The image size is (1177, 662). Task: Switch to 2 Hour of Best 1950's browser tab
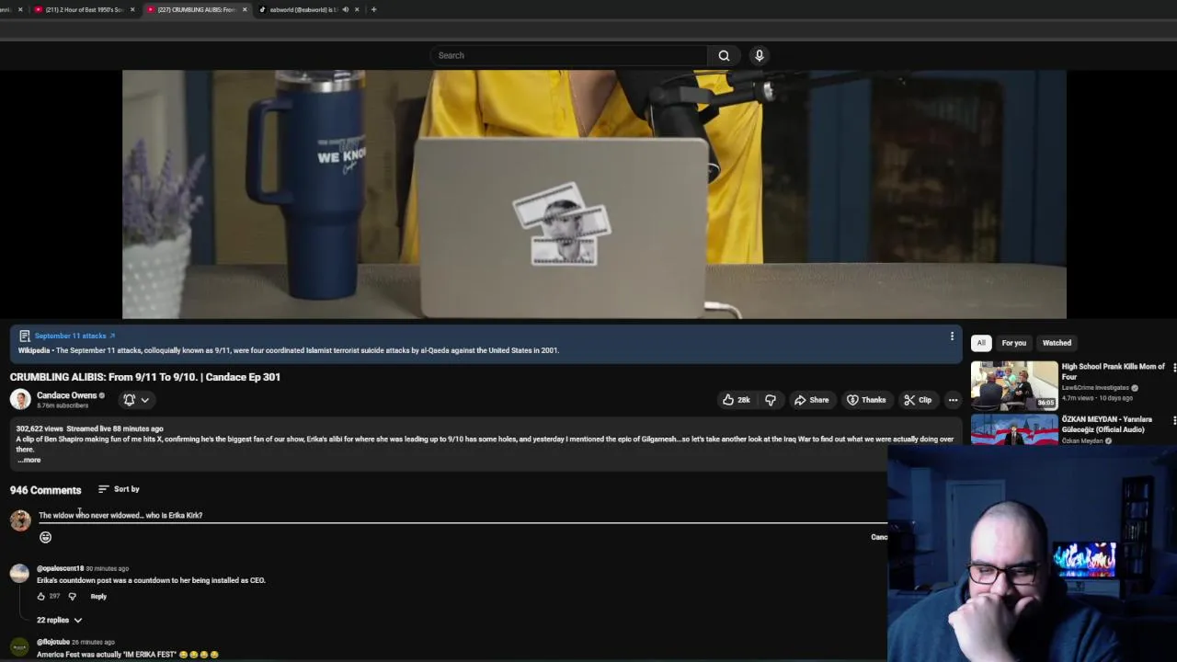click(x=84, y=9)
